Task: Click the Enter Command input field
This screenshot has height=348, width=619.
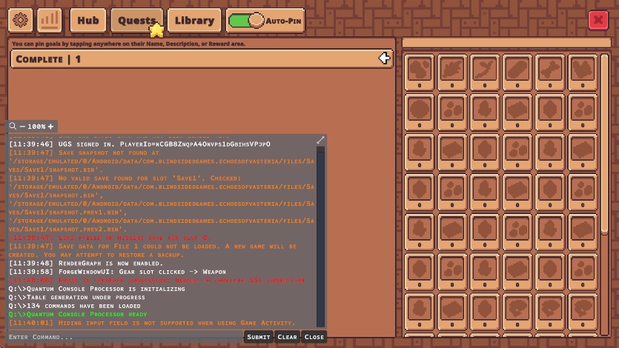Action: pos(122,337)
